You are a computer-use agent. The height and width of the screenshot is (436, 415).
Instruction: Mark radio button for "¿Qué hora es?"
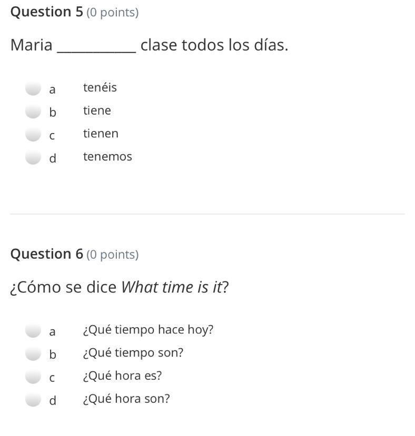click(x=33, y=377)
